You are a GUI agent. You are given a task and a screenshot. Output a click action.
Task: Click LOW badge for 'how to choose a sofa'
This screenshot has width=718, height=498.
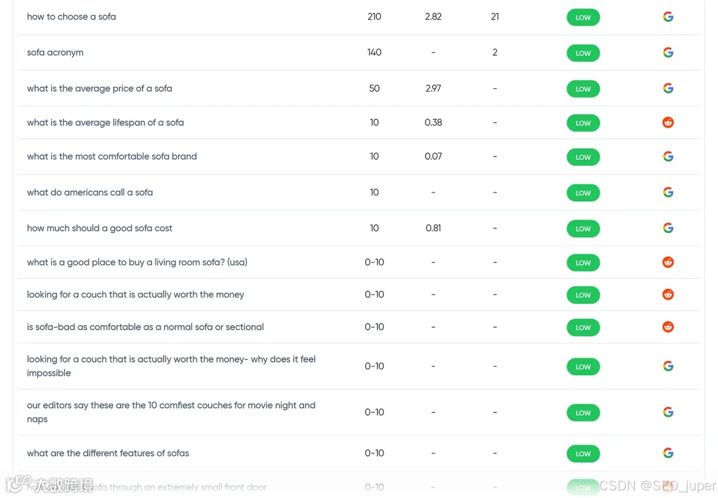[583, 18]
